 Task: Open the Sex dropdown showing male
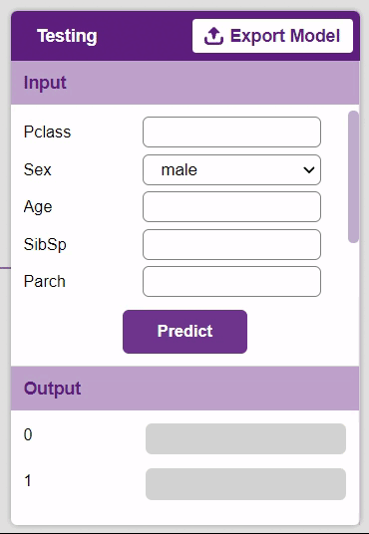[x=231, y=170]
